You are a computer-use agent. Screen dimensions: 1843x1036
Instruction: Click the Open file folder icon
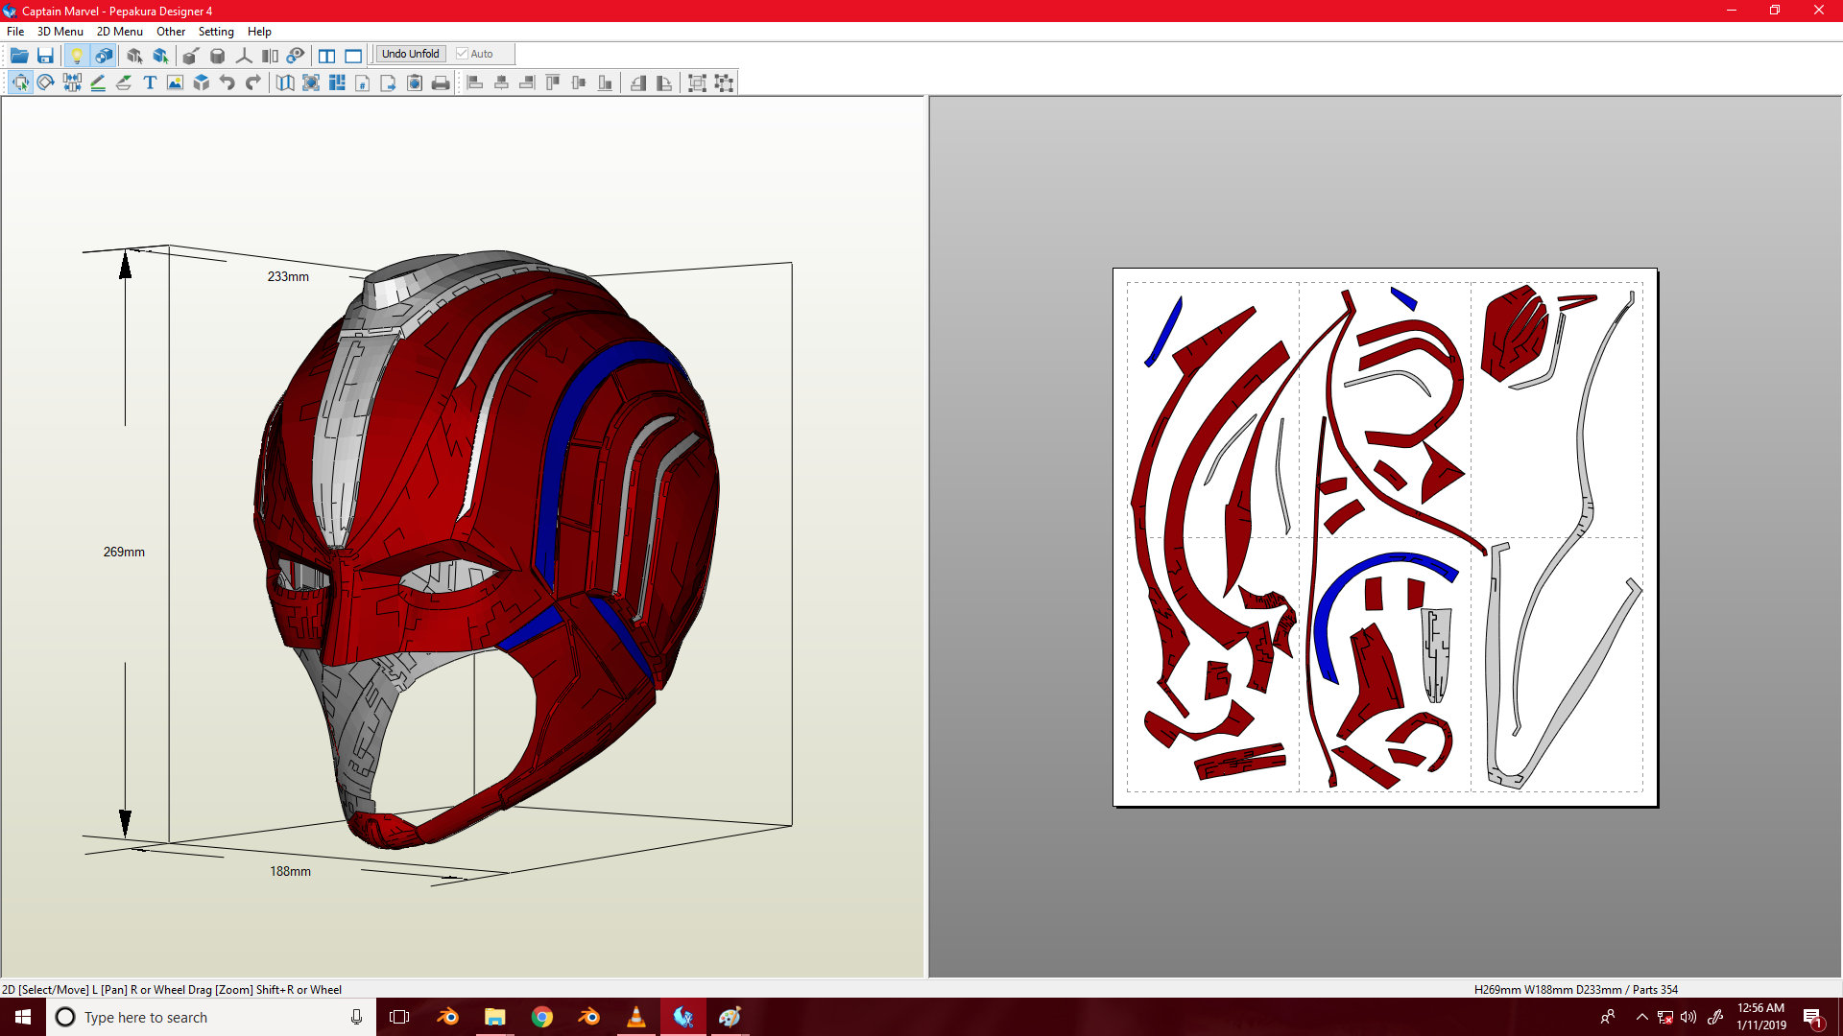click(x=19, y=55)
